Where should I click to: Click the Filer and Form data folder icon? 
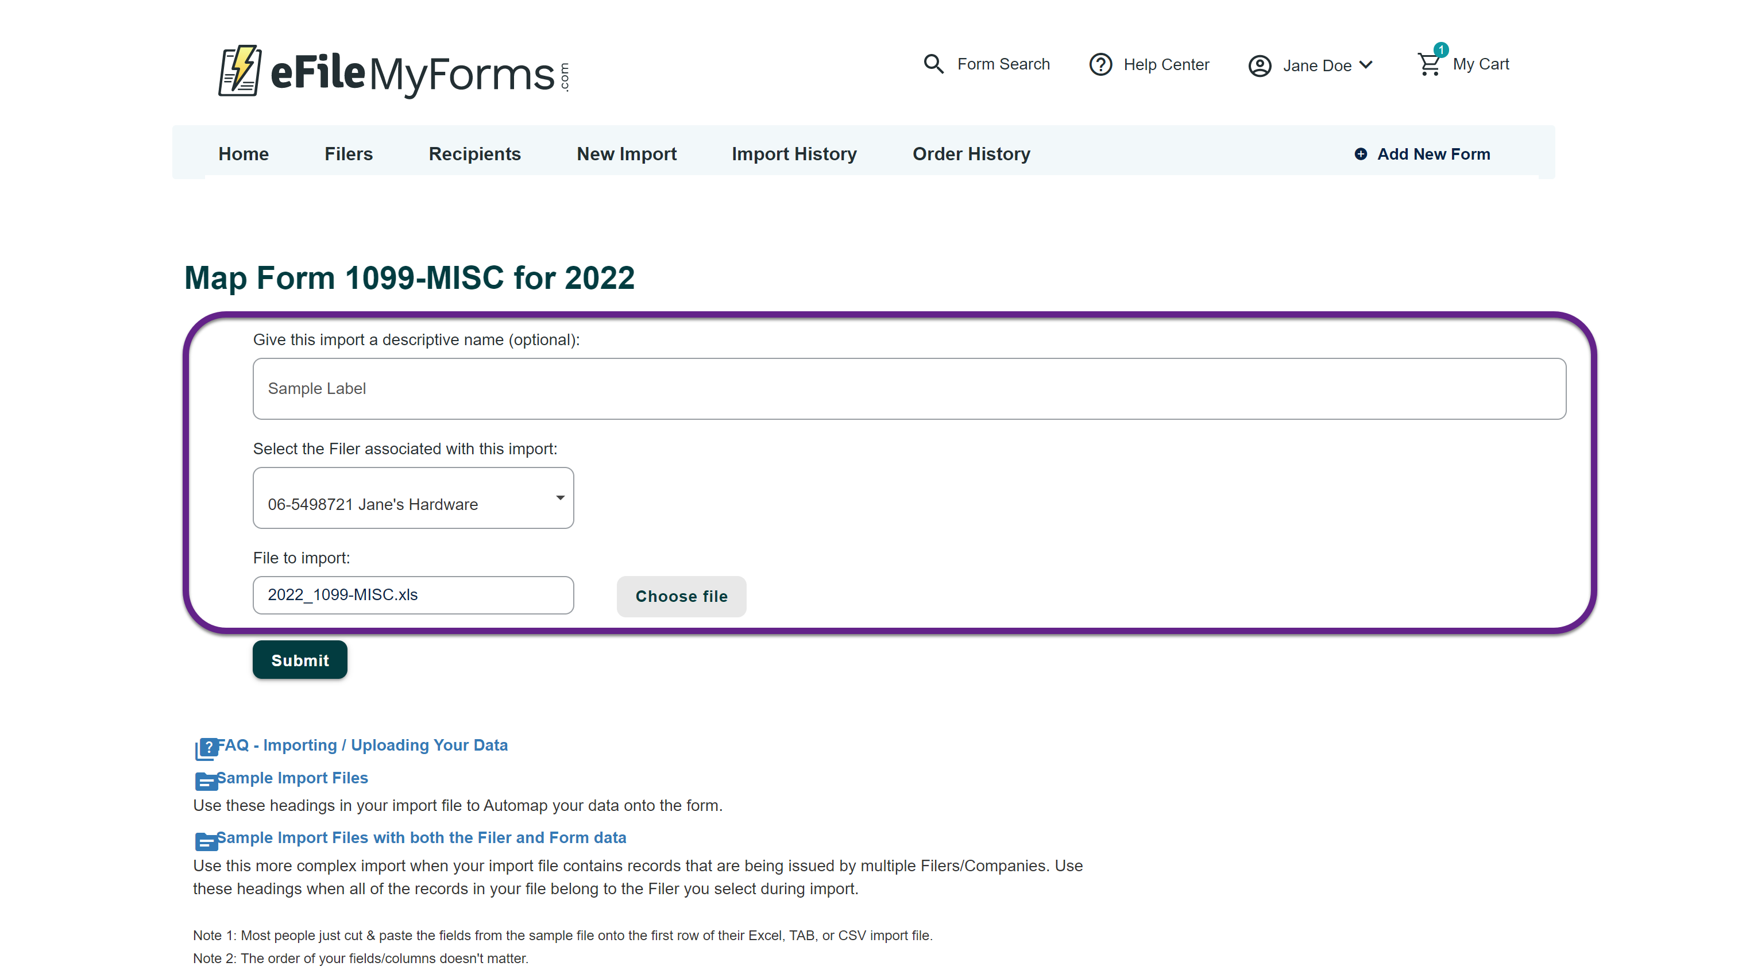point(206,840)
